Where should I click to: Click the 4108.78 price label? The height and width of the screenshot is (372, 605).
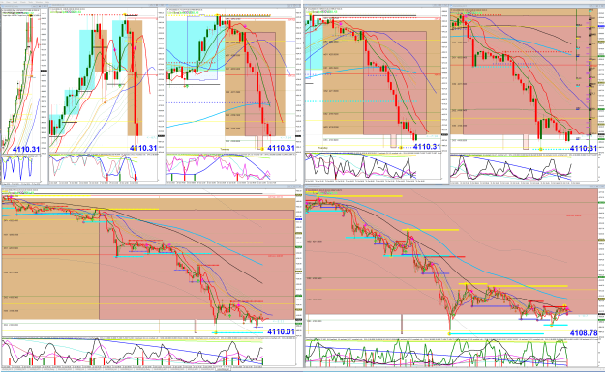[x=584, y=332]
